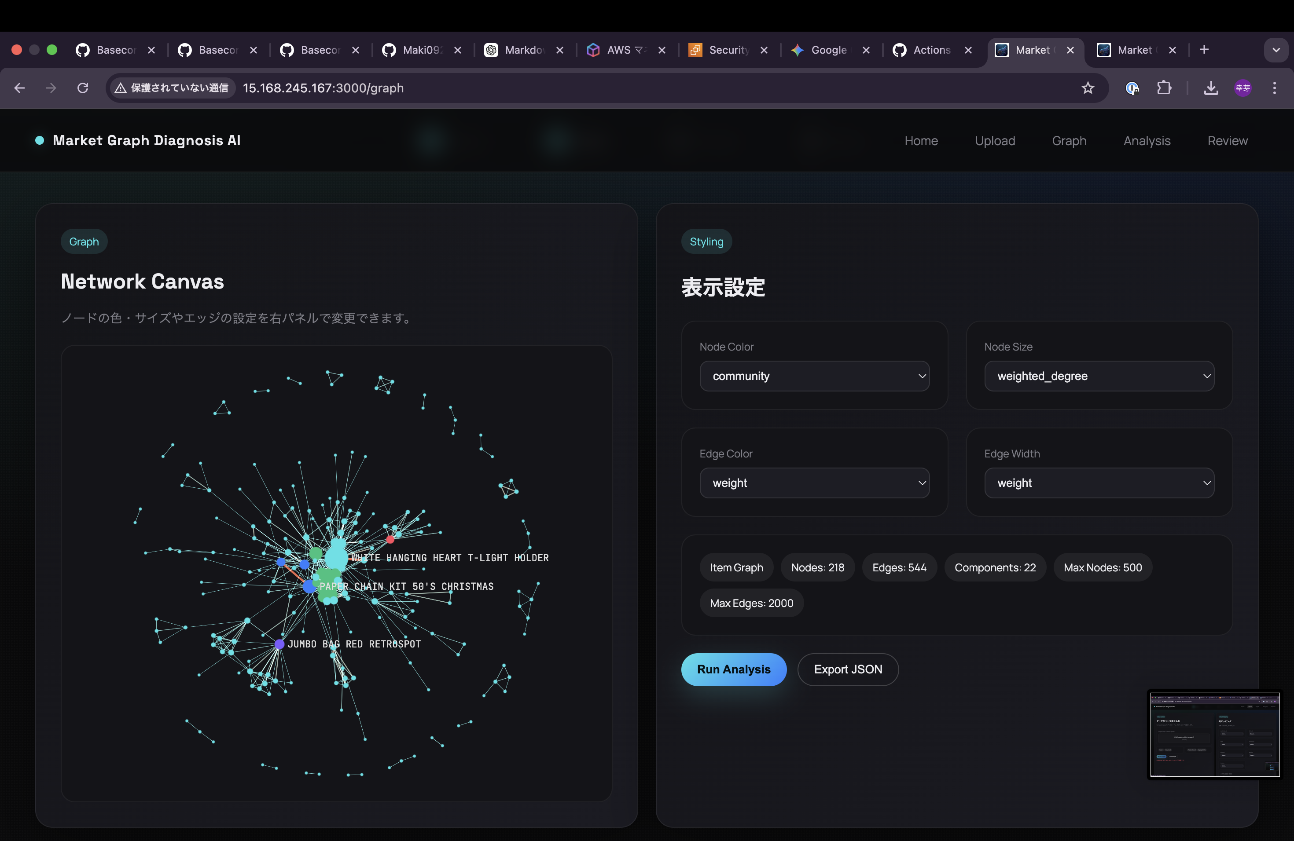Switch to the Security browser tab
1294x841 pixels.
(x=721, y=50)
